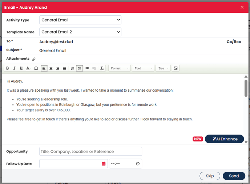The width and height of the screenshot is (250, 184).
Task: Close the email dialog
Action: [x=242, y=7]
